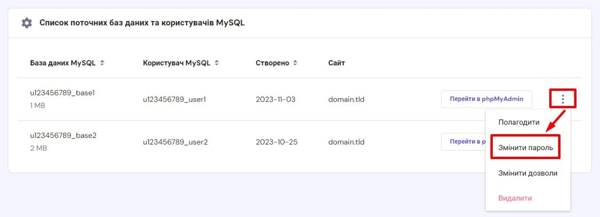
Task: Select the user u123456789_user2
Action: pos(175,142)
